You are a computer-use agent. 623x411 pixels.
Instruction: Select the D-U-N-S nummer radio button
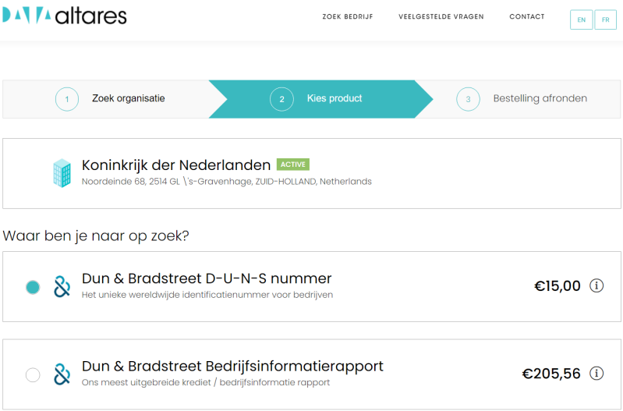coord(33,287)
